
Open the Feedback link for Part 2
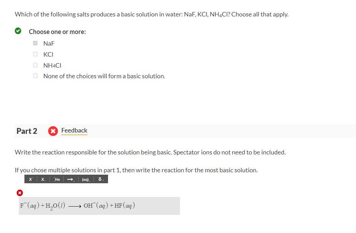tap(74, 130)
